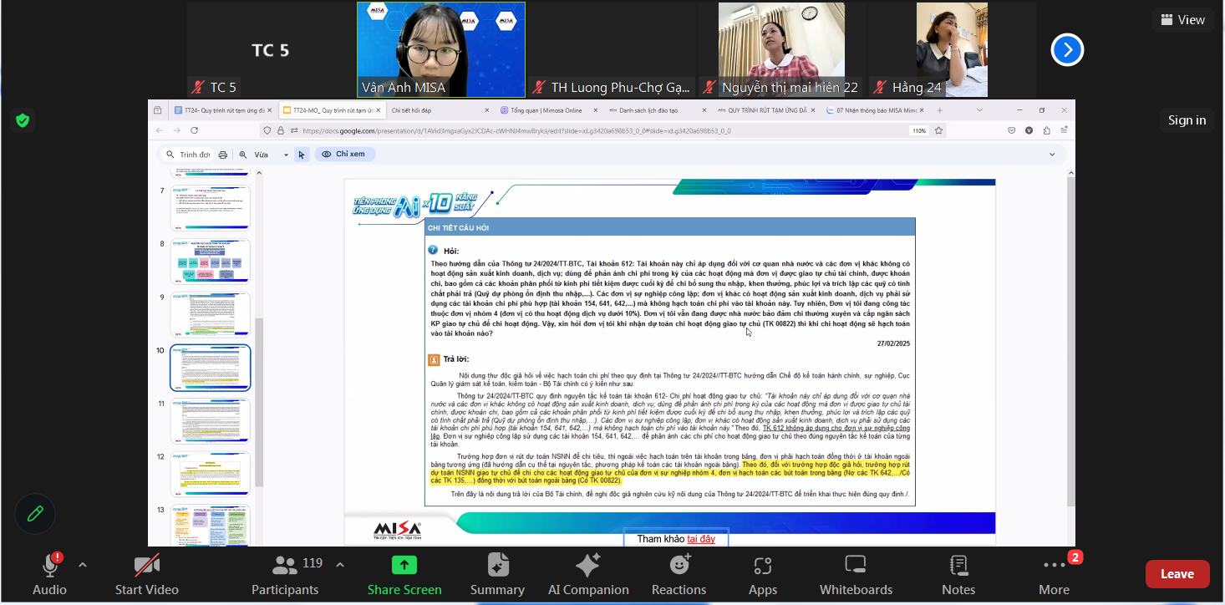Open the Notes tool
The width and height of the screenshot is (1225, 605).
coord(958,574)
